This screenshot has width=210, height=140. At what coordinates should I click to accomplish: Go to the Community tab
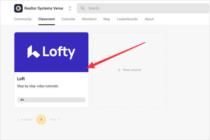pos(23,19)
